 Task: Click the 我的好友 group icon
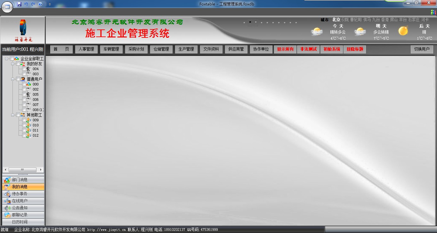(23, 64)
